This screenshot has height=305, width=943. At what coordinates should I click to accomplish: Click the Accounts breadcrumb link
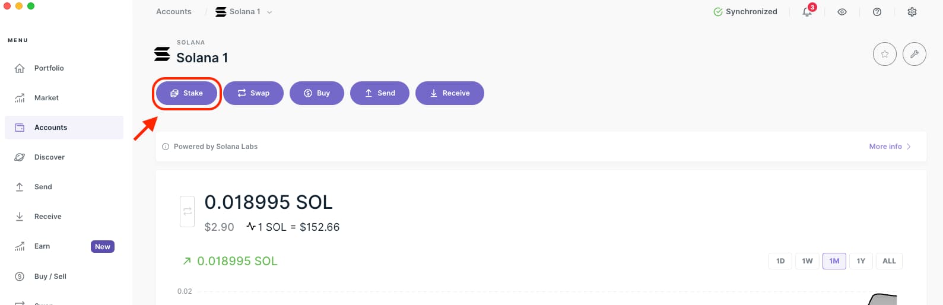[174, 12]
